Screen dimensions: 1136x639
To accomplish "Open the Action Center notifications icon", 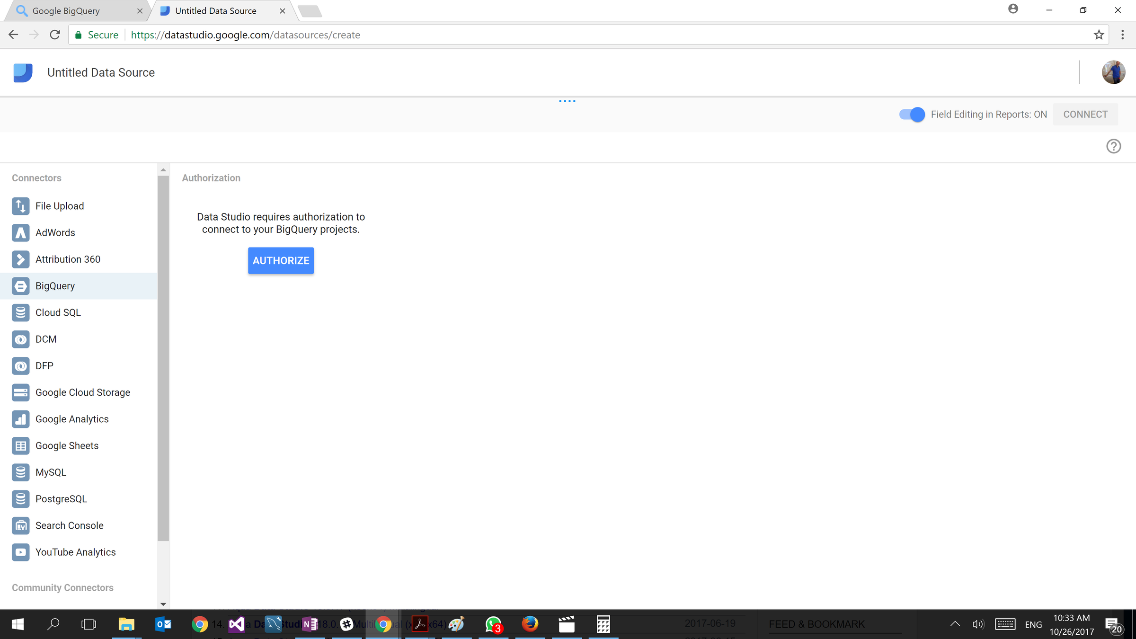I will click(x=1114, y=625).
